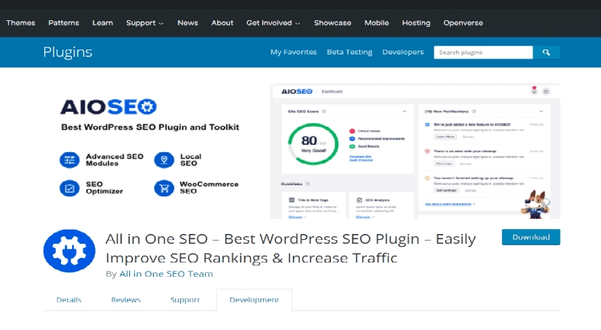Screen dimensions: 601x330
Task: Click the Advanced SEO Modules sliders icon
Action: (69, 160)
